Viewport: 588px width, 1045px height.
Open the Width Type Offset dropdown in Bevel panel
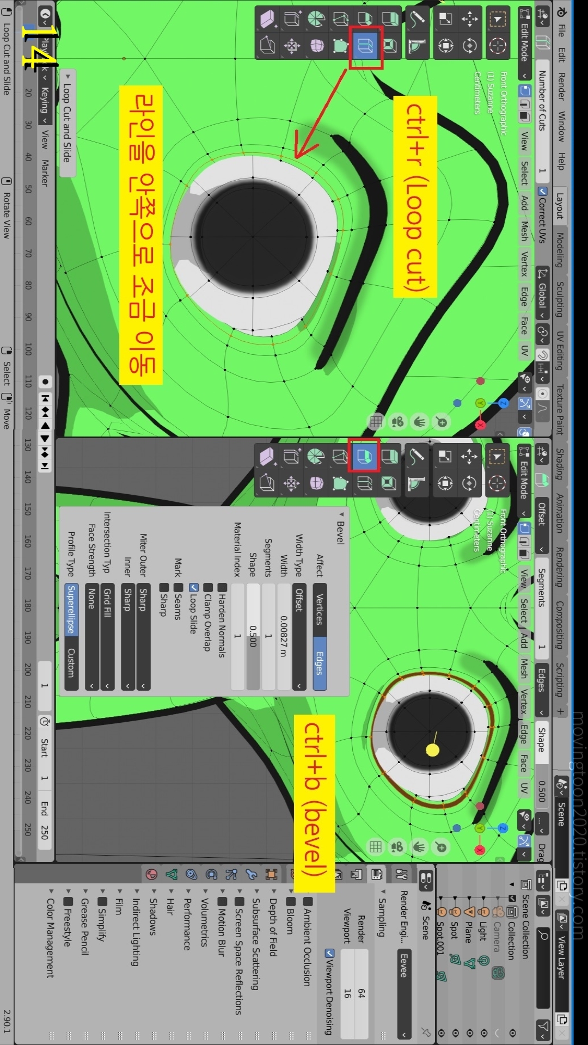pyautogui.click(x=298, y=637)
